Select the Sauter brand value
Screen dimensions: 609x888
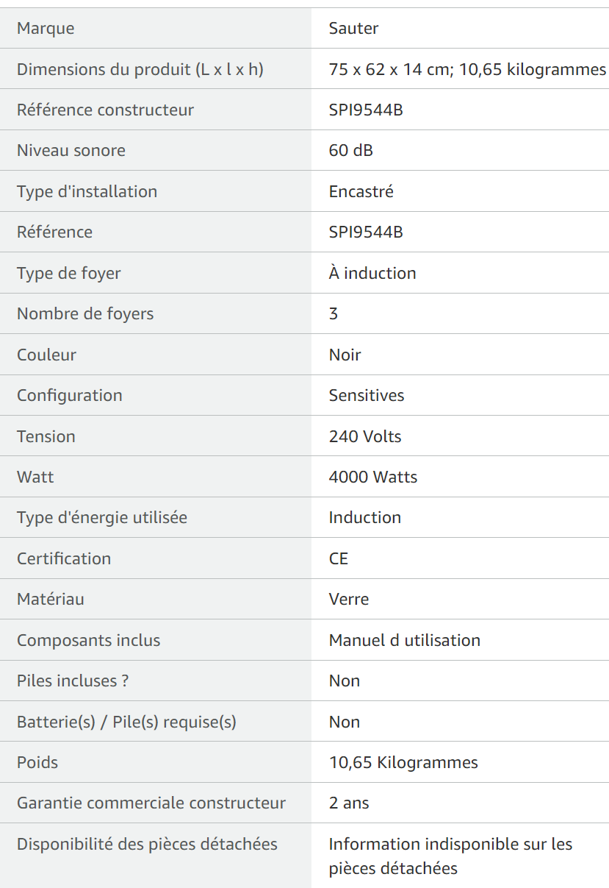click(353, 29)
